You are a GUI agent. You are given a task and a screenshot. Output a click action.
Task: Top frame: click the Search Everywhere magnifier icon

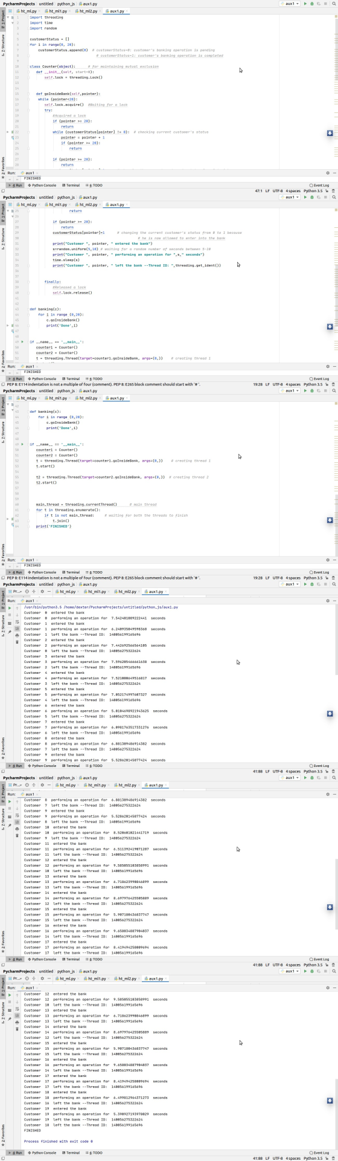tap(334, 4)
